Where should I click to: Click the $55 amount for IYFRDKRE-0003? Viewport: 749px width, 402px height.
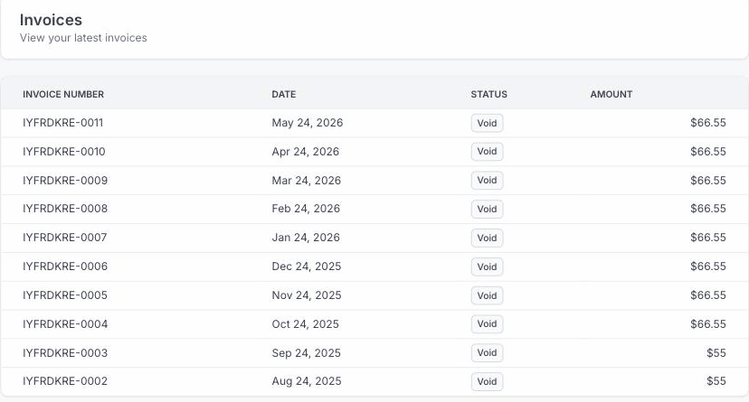(716, 353)
